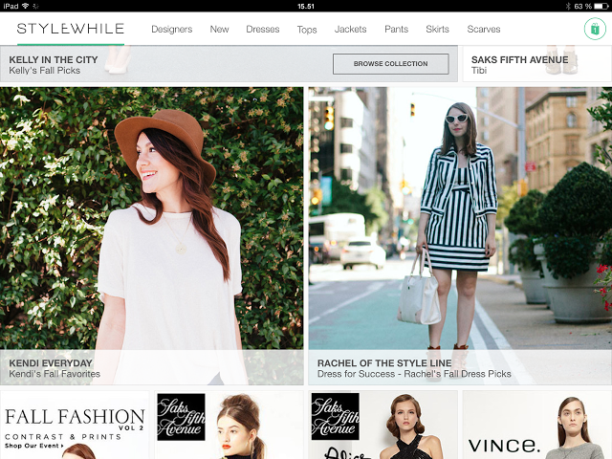Tap the Stylewhile logo
Viewport: 612px width, 459px height.
coord(71,29)
